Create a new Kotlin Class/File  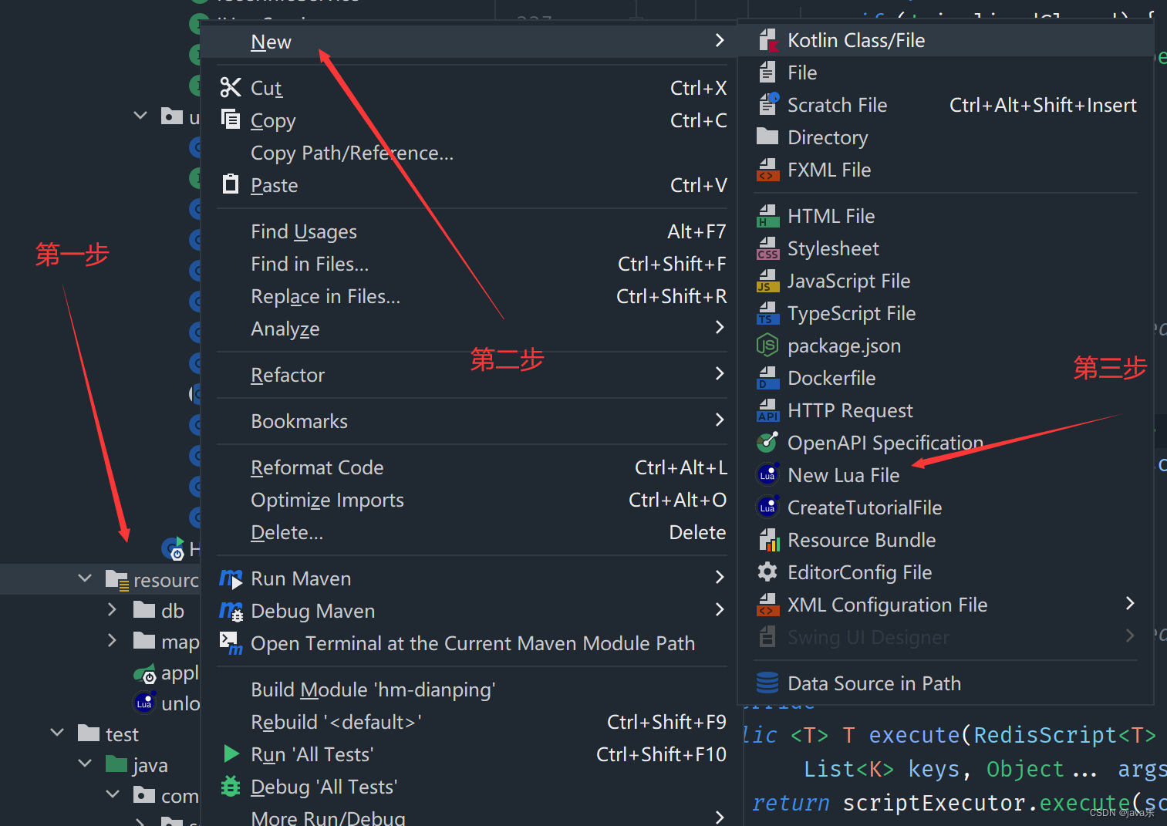click(x=856, y=39)
